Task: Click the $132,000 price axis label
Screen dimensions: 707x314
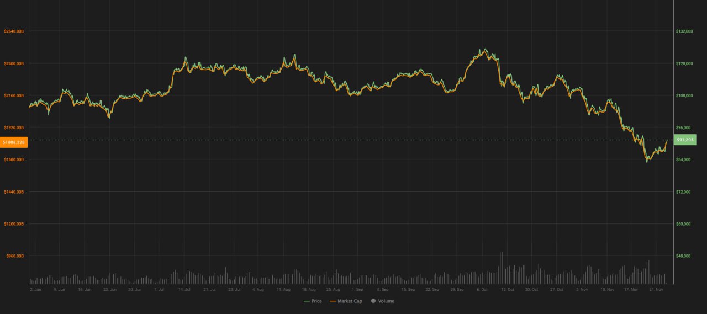Action: pyautogui.click(x=684, y=31)
